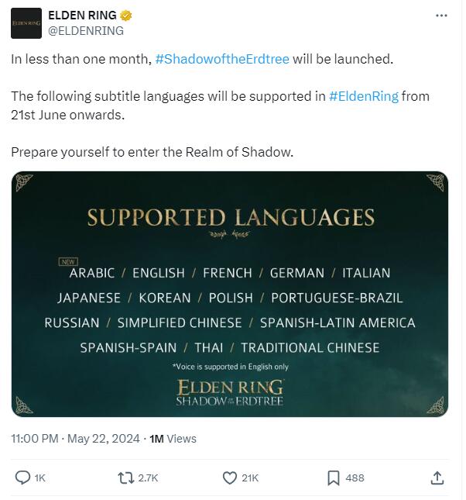Click the 1K replies count

pyautogui.click(x=39, y=478)
